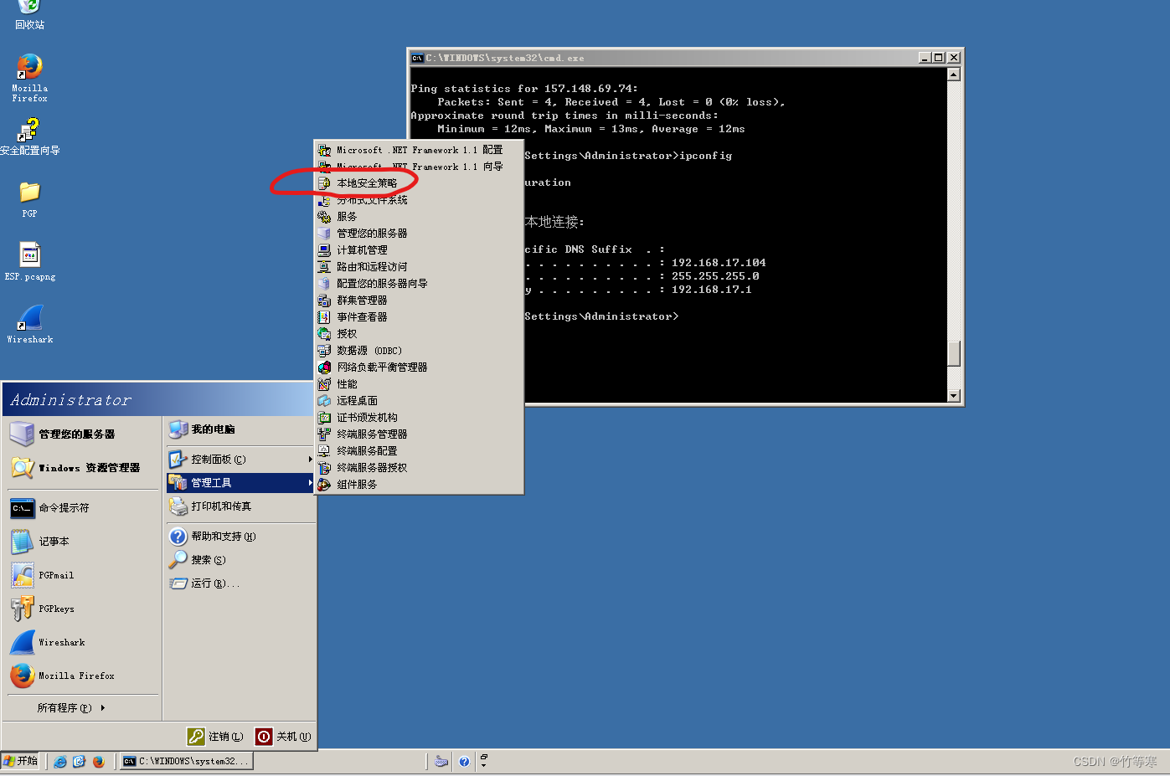Launch PGPmail from Start menu
This screenshot has width=1170, height=776.
click(82, 575)
